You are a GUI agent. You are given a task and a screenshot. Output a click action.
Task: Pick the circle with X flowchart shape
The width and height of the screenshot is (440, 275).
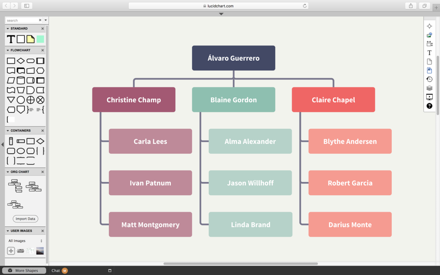[x=40, y=100]
